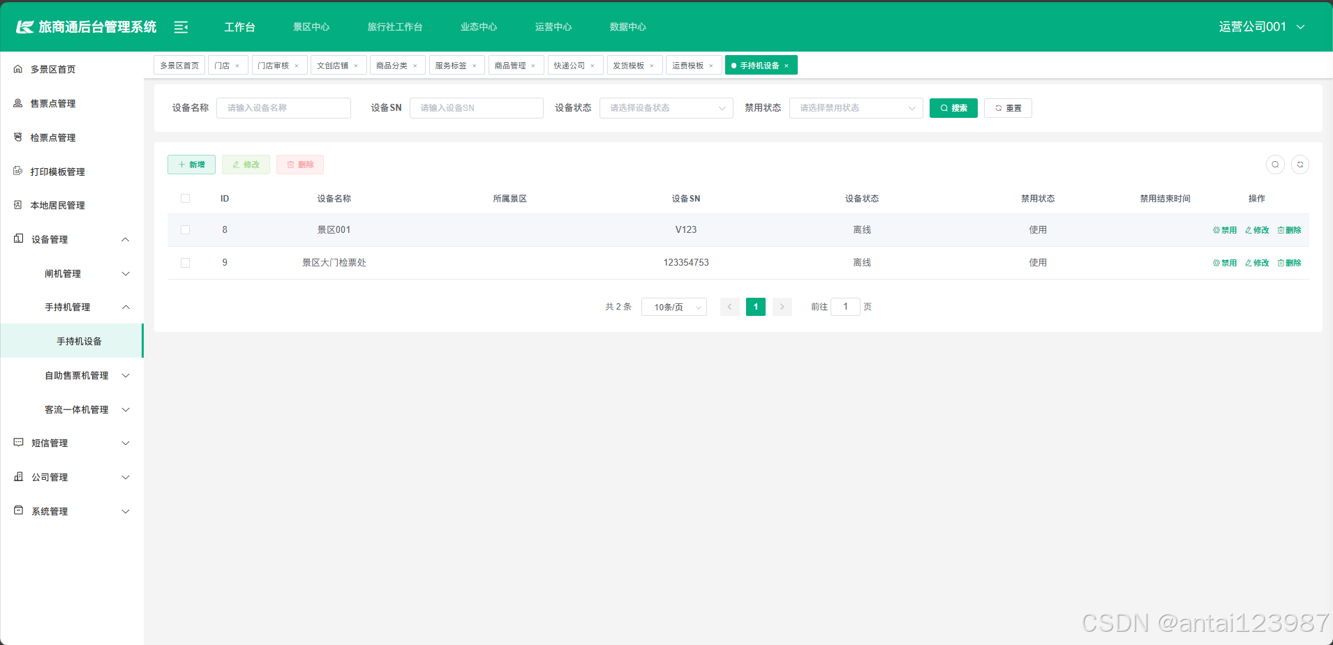
Task: Click 修改 for device 景区001
Action: point(1257,230)
